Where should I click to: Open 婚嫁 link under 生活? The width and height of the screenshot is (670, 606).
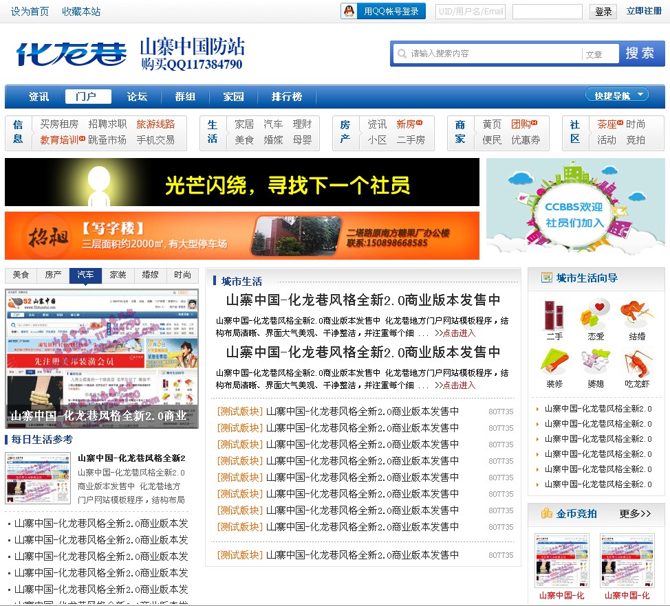[274, 140]
